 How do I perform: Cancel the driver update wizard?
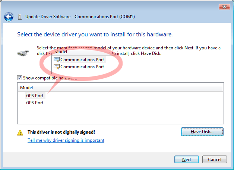tap(215, 160)
